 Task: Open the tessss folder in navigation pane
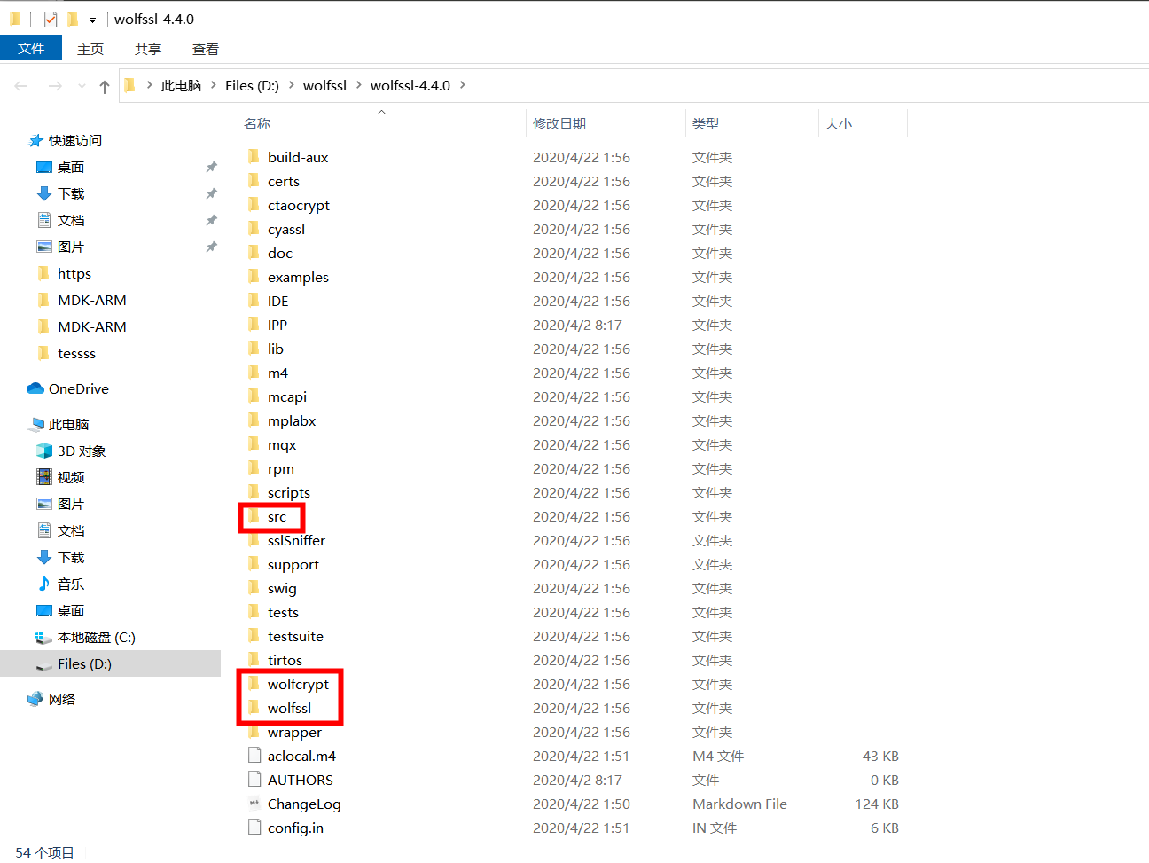pos(76,353)
